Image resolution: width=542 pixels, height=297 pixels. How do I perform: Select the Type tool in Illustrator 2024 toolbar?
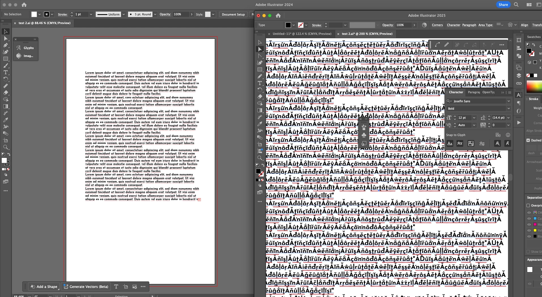(5, 72)
